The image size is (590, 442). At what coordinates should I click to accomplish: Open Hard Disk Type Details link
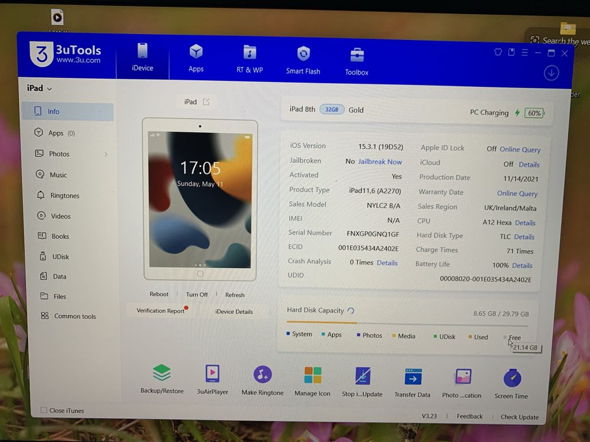[524, 237]
